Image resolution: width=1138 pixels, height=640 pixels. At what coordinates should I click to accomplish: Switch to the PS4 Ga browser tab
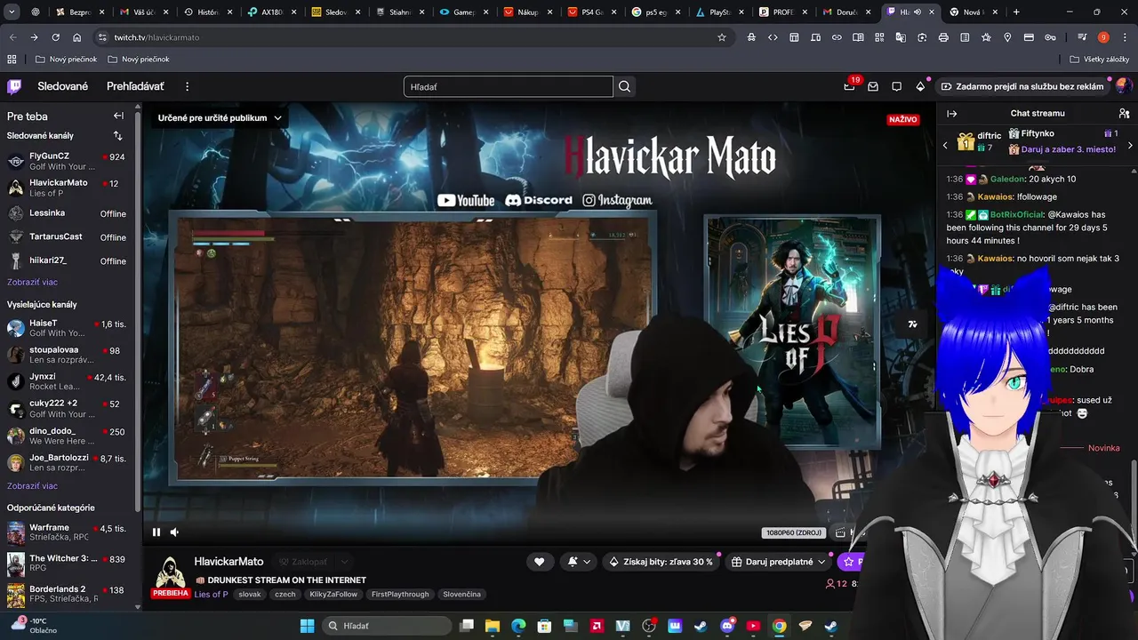click(x=592, y=12)
